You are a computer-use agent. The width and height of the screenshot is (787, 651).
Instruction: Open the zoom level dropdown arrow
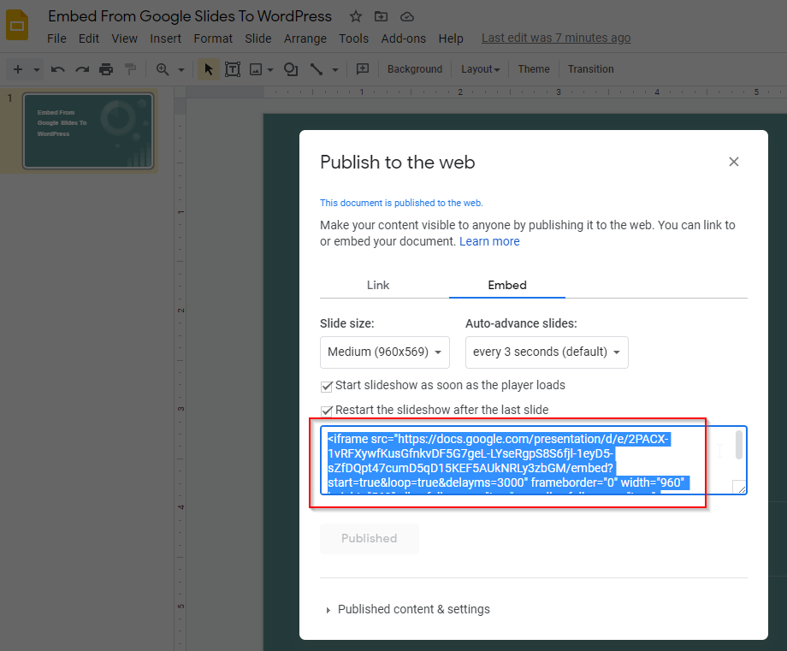tap(181, 70)
